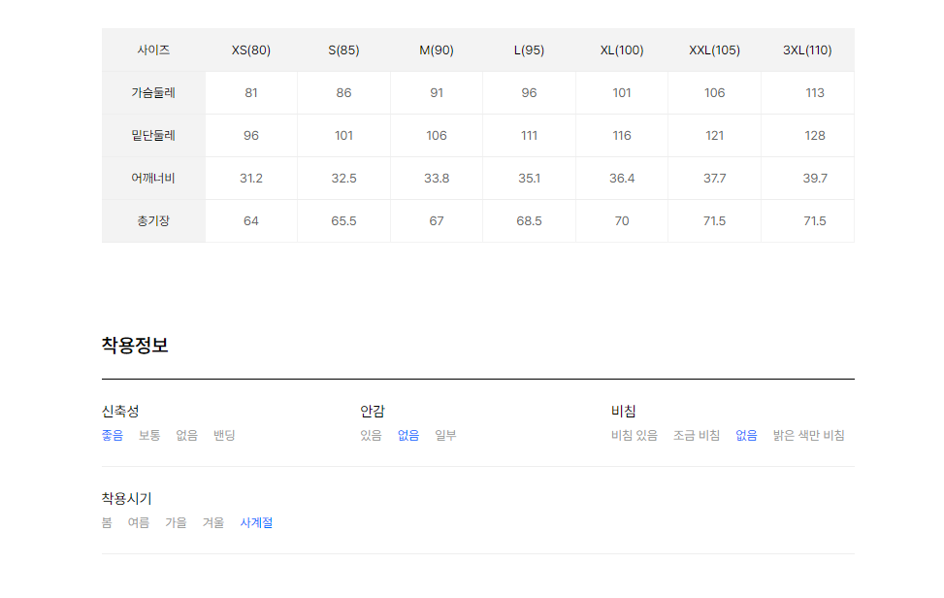
Task: Select 여름 under 착용시기
Action: pyautogui.click(x=139, y=522)
